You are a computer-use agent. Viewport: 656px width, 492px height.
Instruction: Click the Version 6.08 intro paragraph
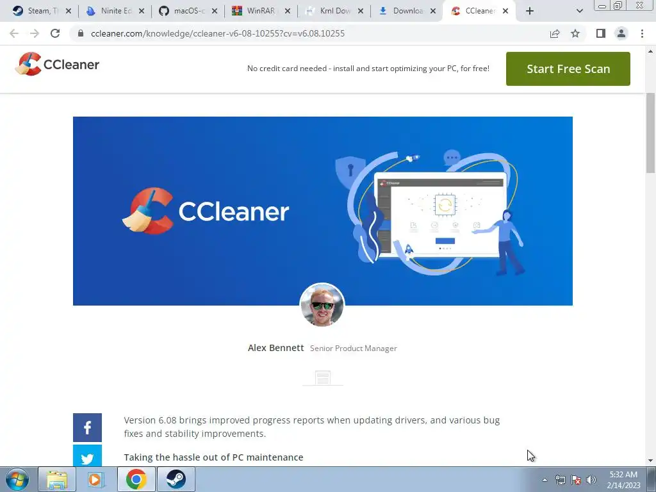click(312, 427)
